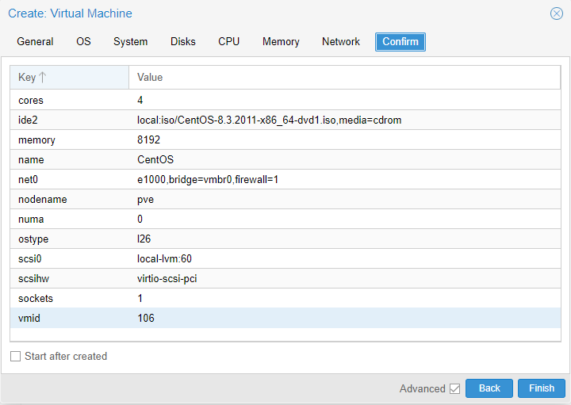Open the OS tab

[x=83, y=42]
